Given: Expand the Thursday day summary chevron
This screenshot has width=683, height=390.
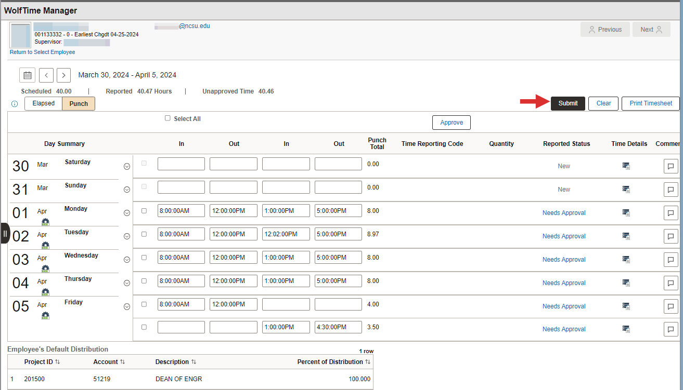Looking at the screenshot, I should (126, 283).
